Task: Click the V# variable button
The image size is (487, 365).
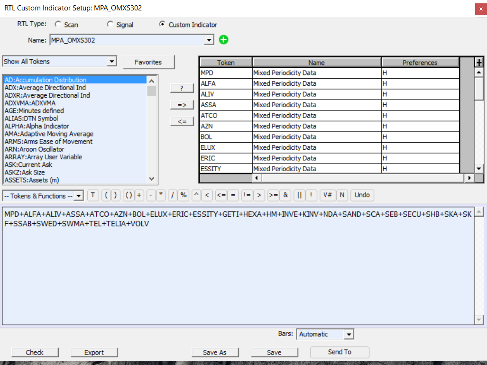Action: click(x=328, y=195)
